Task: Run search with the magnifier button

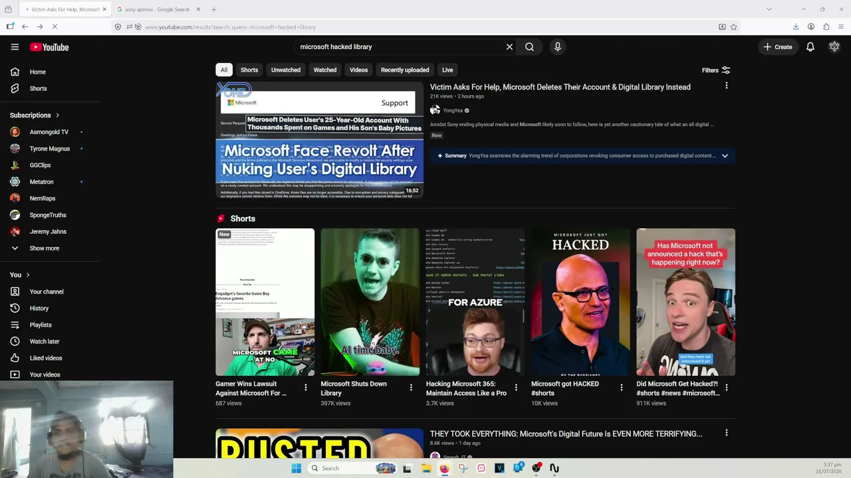Action: tap(529, 47)
